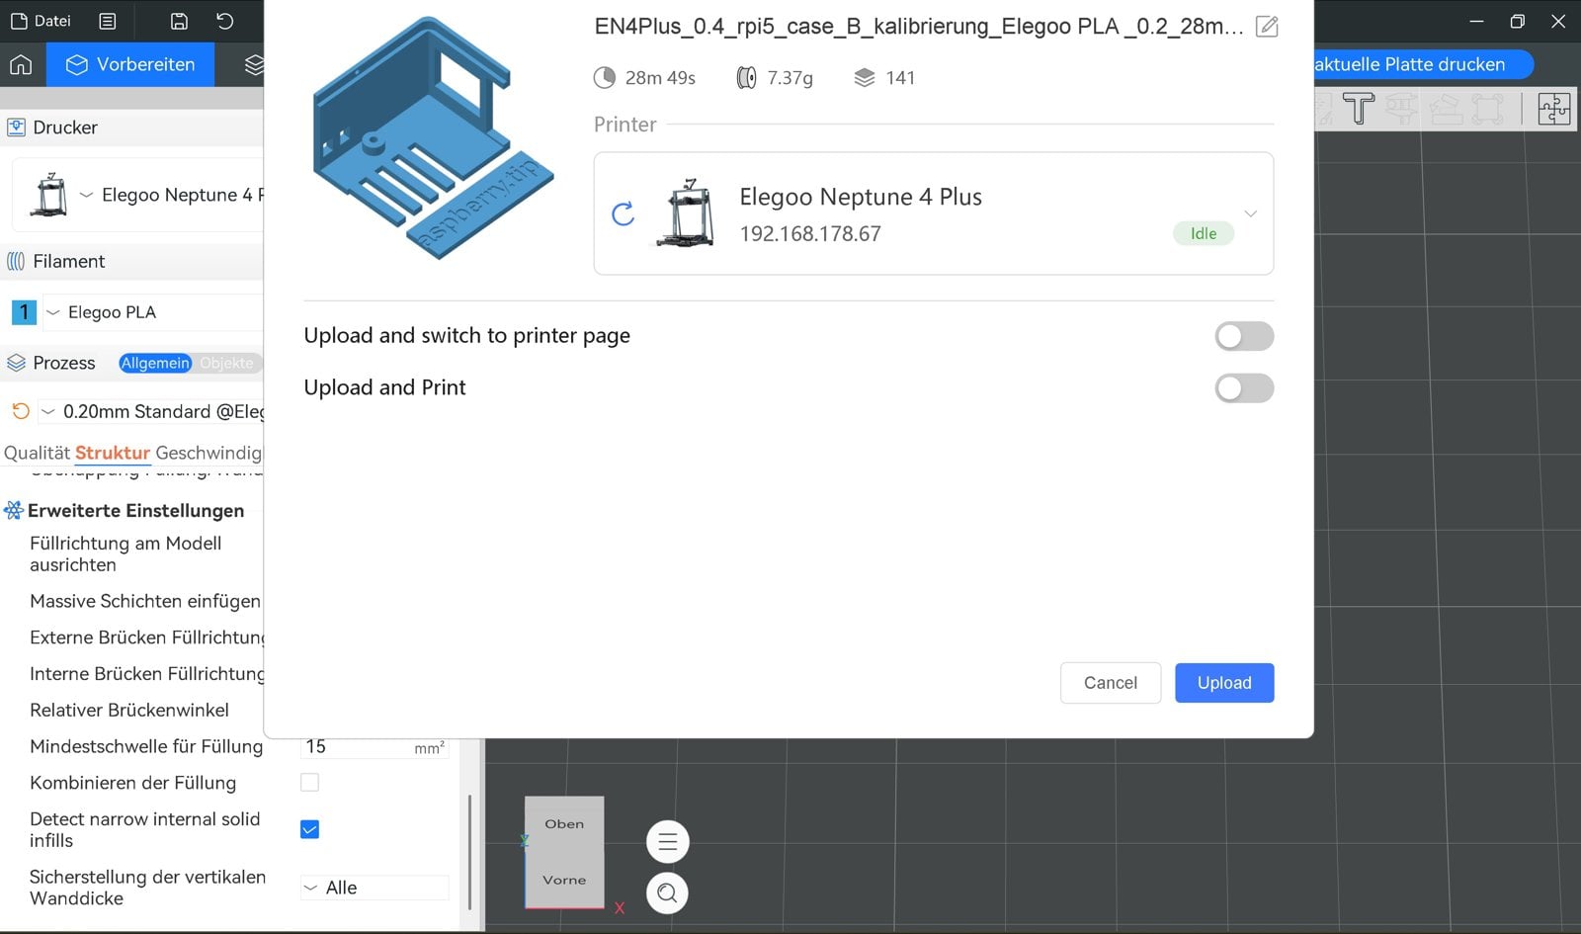Click the blue case model preview thumbnail
Image resolution: width=1581 pixels, height=934 pixels.
point(432,137)
